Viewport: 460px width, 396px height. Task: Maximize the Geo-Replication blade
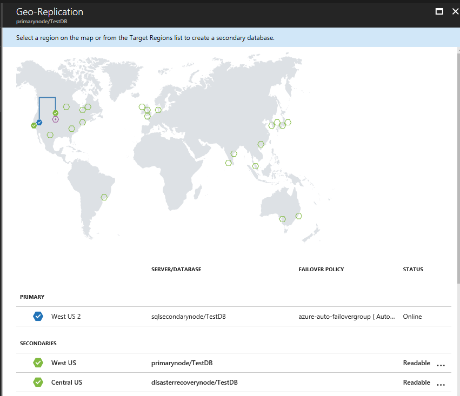click(x=439, y=11)
